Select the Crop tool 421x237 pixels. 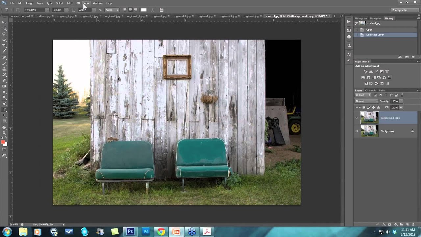point(4,45)
